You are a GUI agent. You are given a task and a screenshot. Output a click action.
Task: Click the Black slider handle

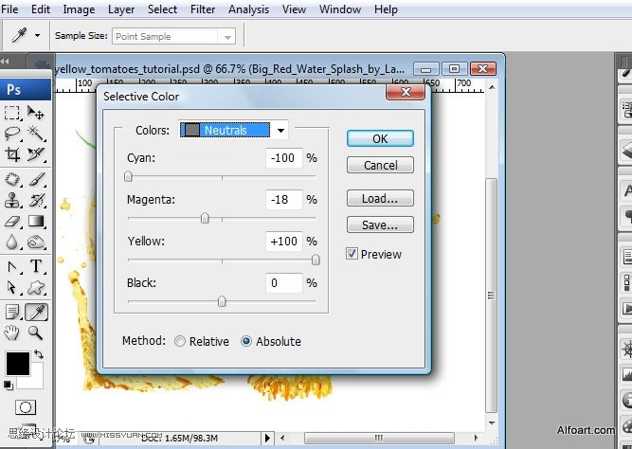tap(222, 301)
